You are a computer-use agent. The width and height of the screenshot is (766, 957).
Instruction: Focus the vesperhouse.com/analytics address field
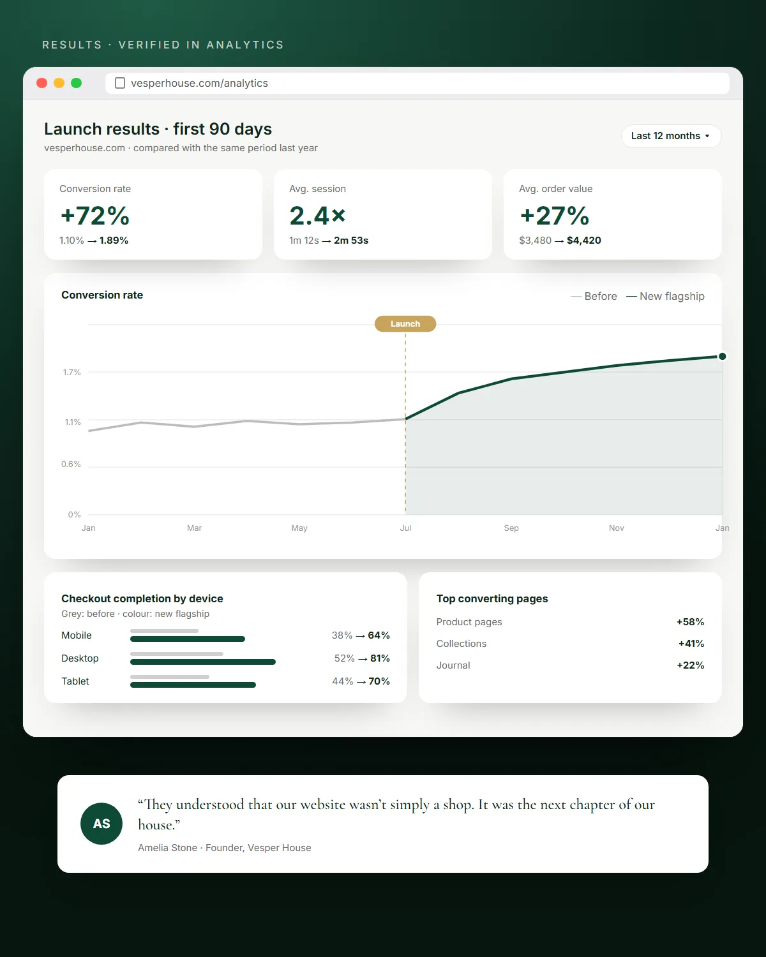pos(417,83)
